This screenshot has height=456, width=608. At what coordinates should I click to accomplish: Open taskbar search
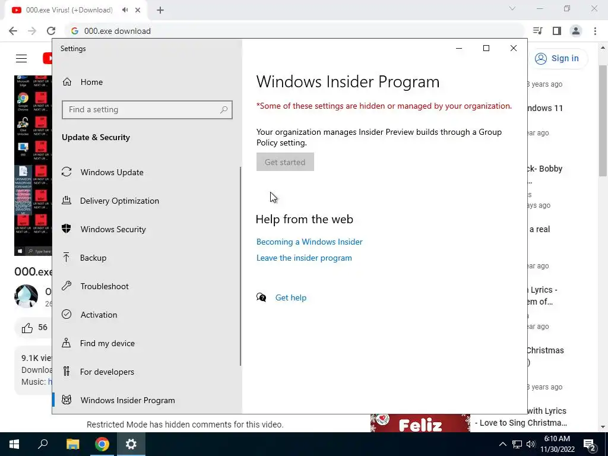click(x=43, y=444)
